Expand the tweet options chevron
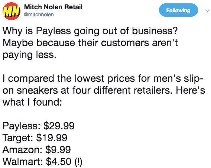The width and height of the screenshot is (211, 168). coord(207,11)
